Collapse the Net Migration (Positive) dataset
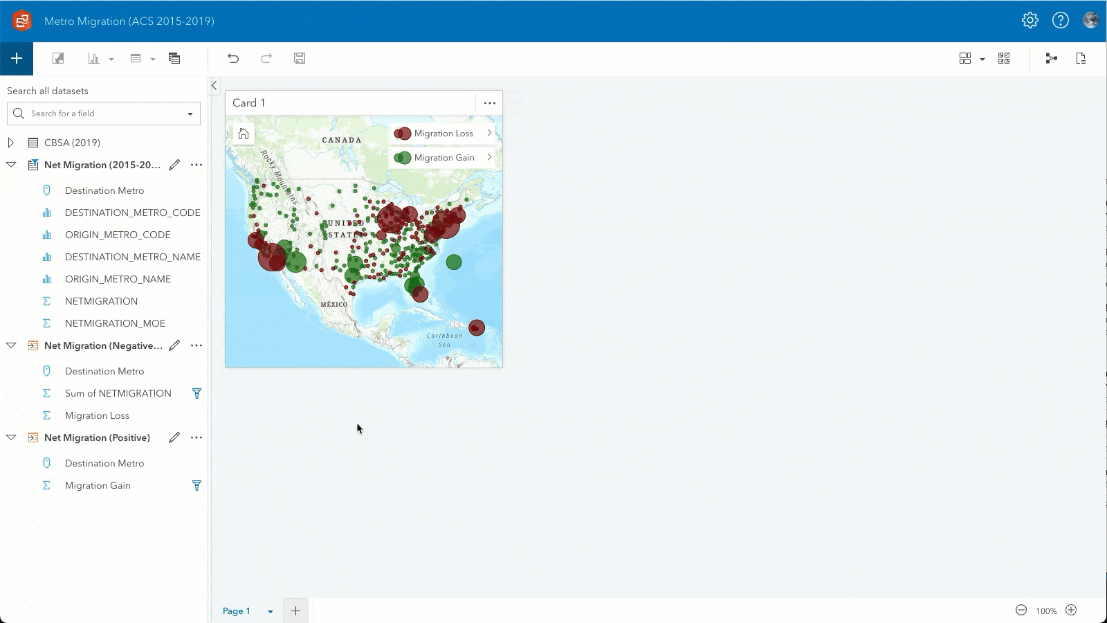The width and height of the screenshot is (1107, 623). click(11, 437)
